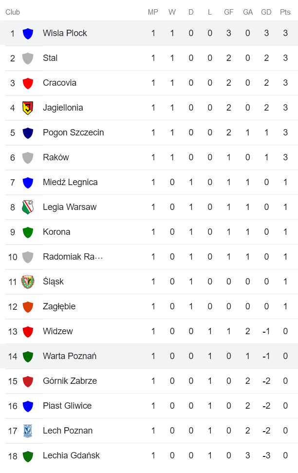The height and width of the screenshot is (473, 298).
Task: Select the Cracovia red shield badge
Action: [28, 83]
